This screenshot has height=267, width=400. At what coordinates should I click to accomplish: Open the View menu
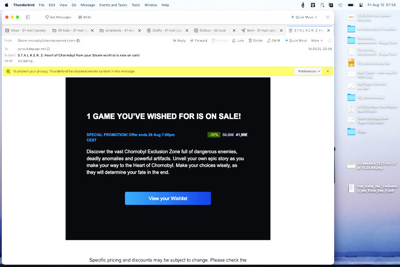pyautogui.click(x=63, y=5)
